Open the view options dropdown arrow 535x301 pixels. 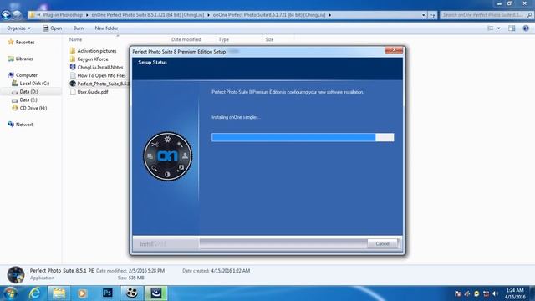[x=498, y=28]
